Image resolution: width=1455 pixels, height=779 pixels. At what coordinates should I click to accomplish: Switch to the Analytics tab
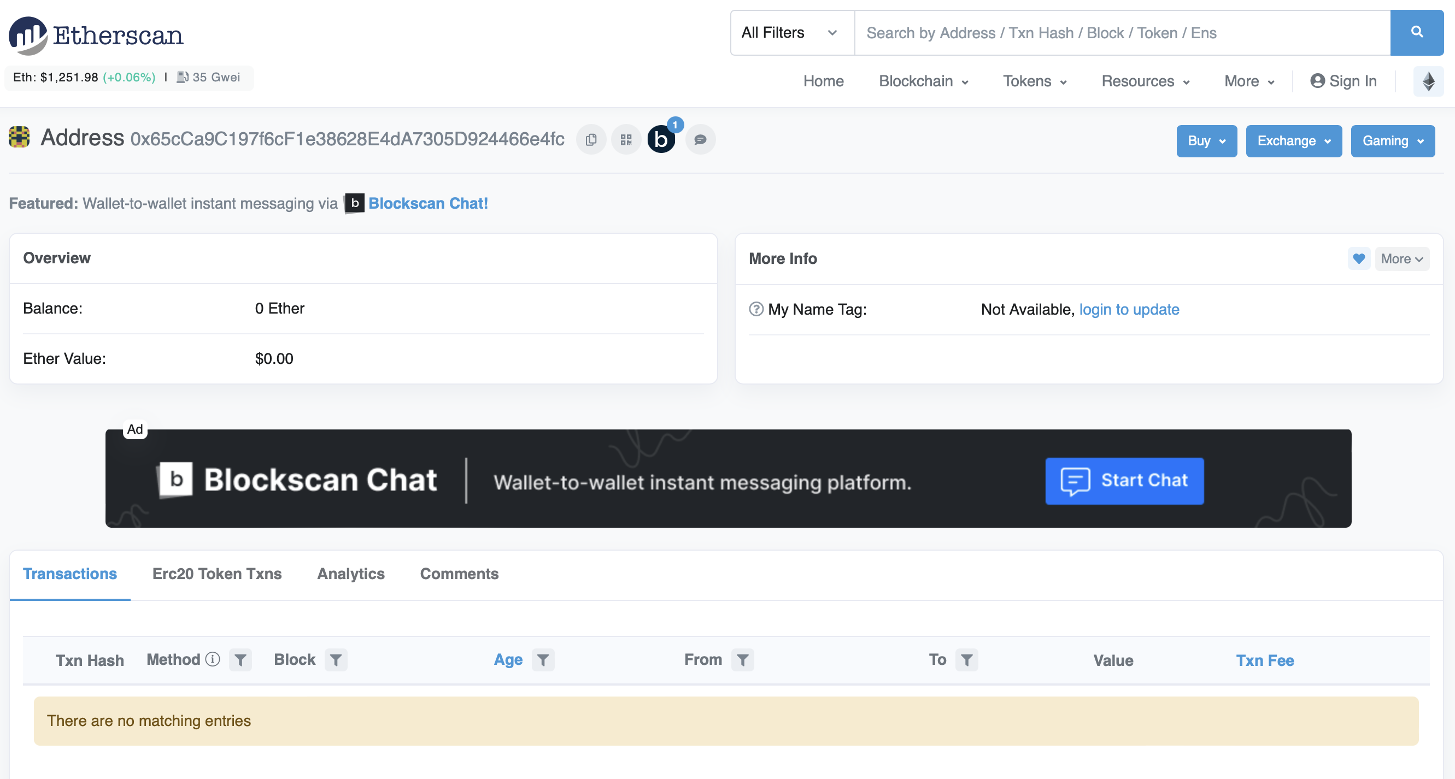point(351,573)
